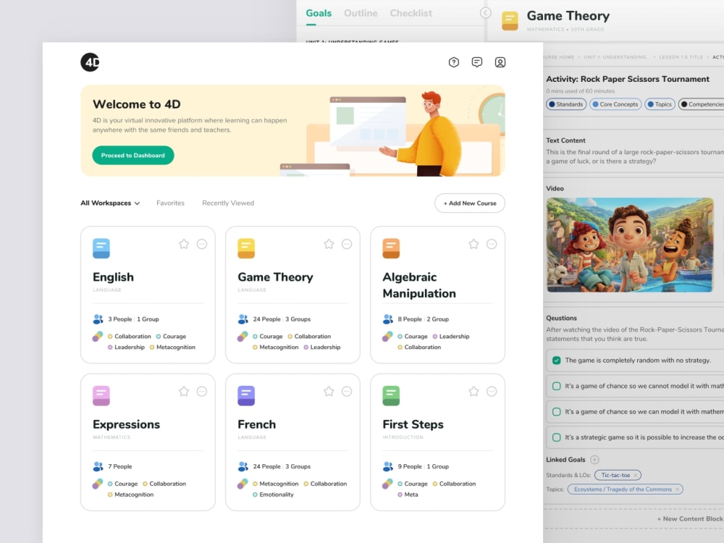Click the people icon on Game Theory card
724x543 pixels.
243,319
